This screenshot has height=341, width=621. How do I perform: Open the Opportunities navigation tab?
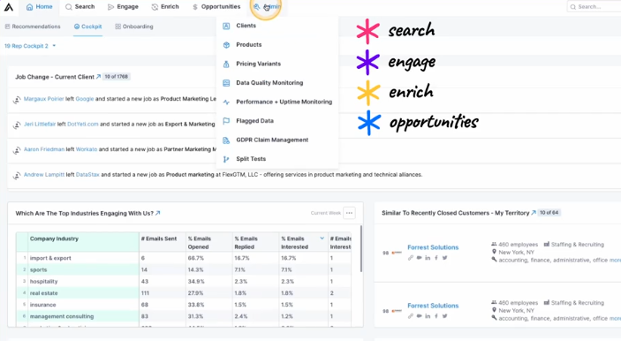[216, 7]
